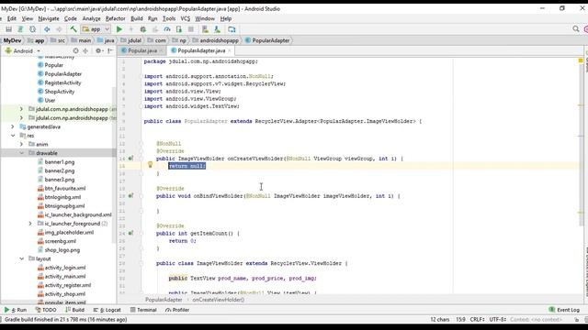588x330 pixels.
Task: Click Attach debugger to Android process icon
Action: [x=179, y=29]
